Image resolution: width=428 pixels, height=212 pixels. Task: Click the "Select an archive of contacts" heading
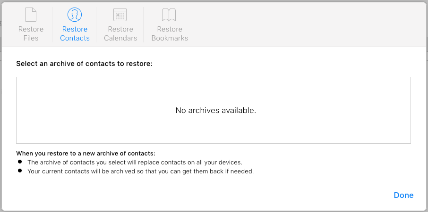(x=85, y=64)
